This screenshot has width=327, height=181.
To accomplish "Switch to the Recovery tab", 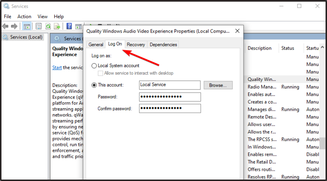I will [136, 45].
